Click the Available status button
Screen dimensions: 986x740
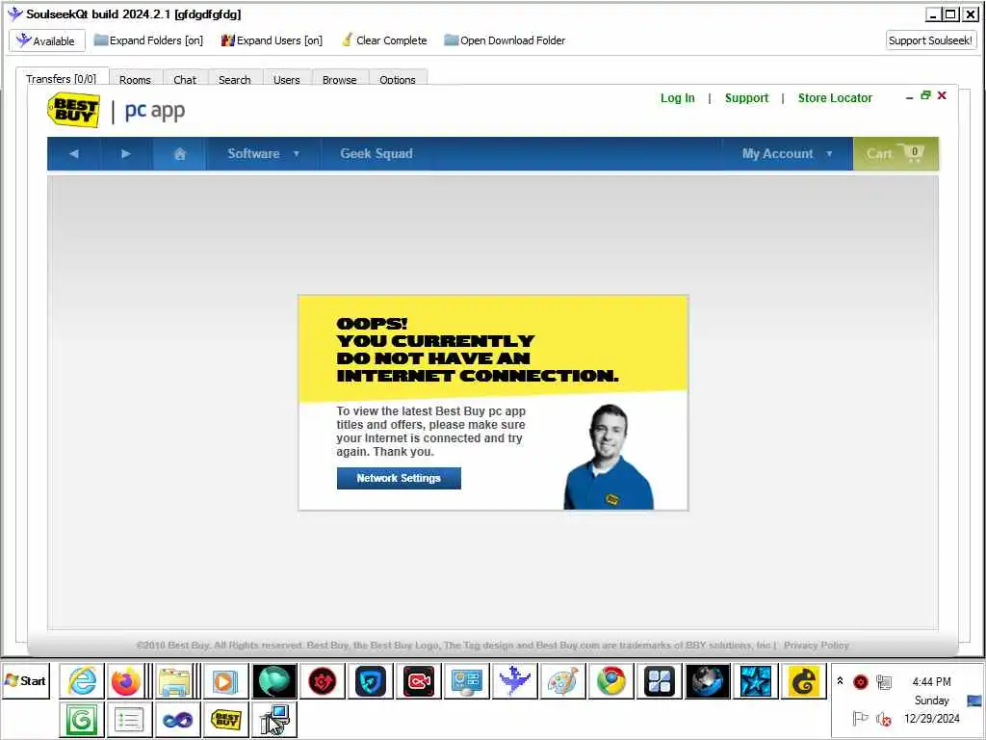[x=47, y=40]
